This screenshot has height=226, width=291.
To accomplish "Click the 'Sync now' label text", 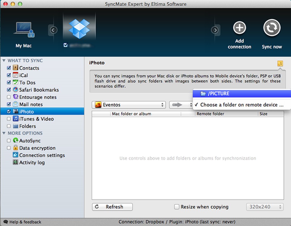I will click(272, 47).
